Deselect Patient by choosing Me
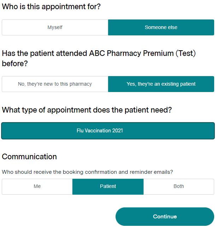The image size is (217, 229). (37, 187)
